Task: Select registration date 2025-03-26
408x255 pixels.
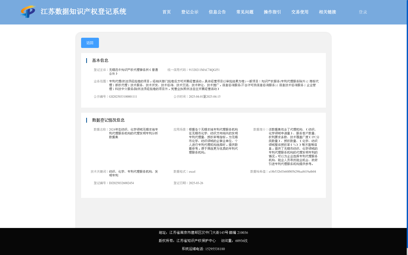Action: click(x=196, y=183)
